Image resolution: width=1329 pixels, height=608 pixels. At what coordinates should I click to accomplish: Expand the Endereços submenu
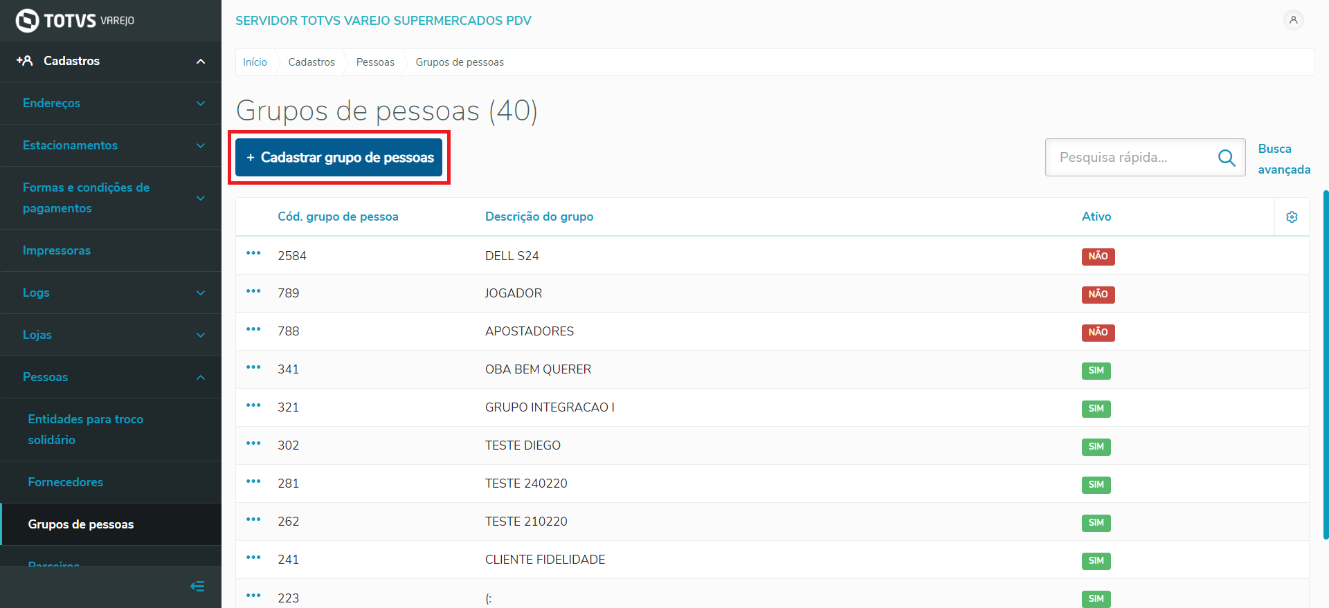pyautogui.click(x=111, y=103)
